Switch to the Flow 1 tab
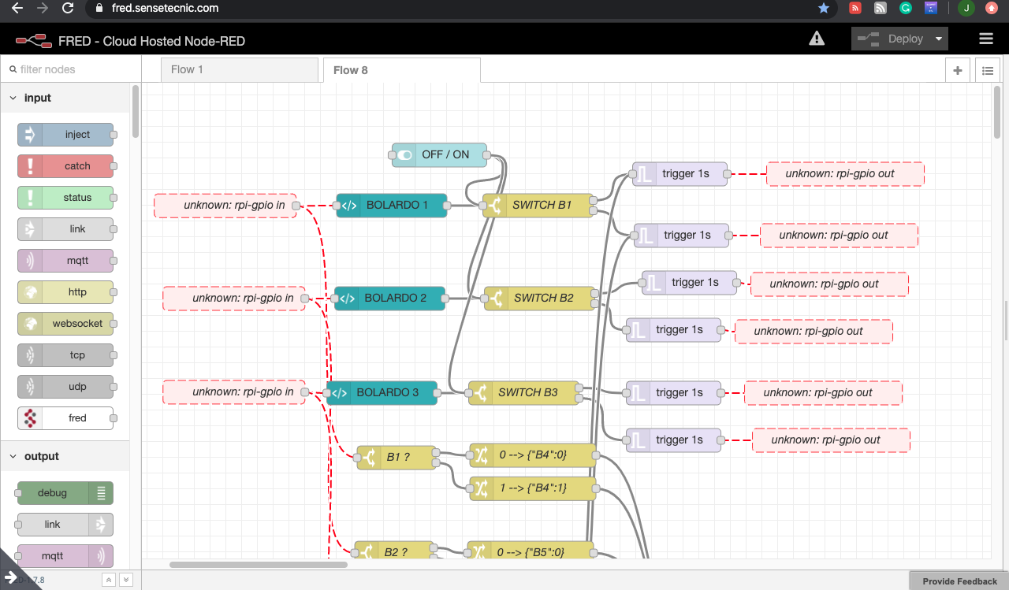Screen dimensions: 1009x590 (x=239, y=69)
